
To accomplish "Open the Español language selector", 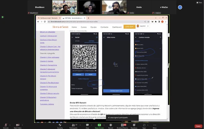I will [x=142, y=26].
